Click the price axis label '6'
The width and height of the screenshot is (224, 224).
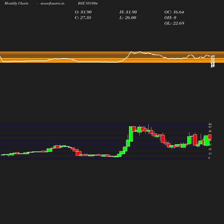(x=209, y=158)
